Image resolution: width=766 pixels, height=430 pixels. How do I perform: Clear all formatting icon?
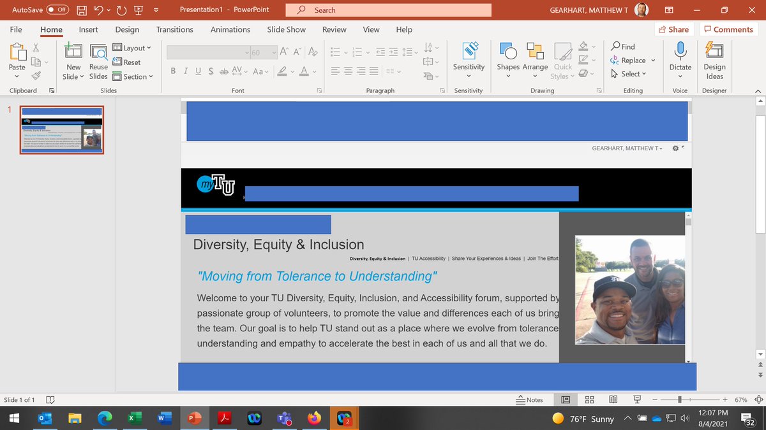(313, 52)
